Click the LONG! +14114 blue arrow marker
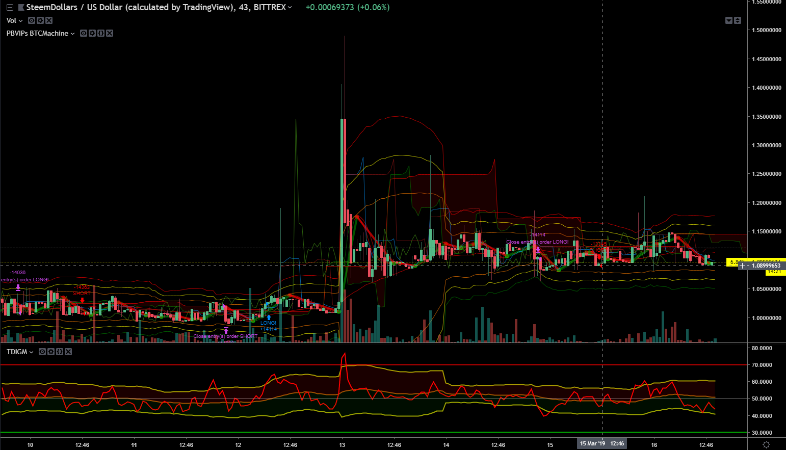786x450 pixels. pos(269,317)
